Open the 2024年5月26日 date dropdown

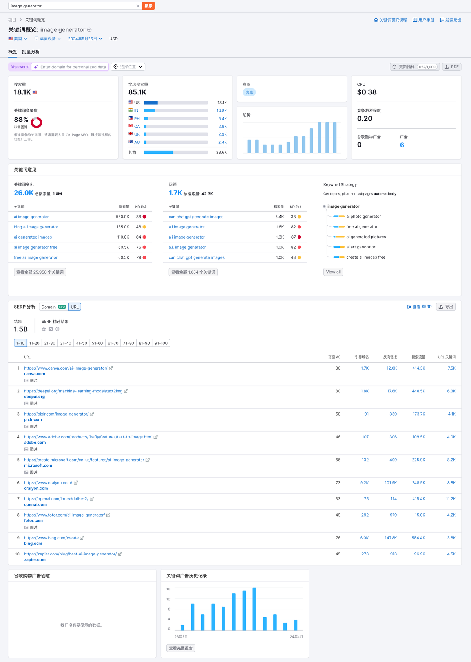click(x=85, y=39)
